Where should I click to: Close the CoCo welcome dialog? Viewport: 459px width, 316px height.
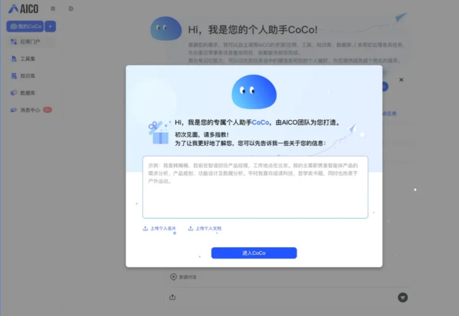401,79
